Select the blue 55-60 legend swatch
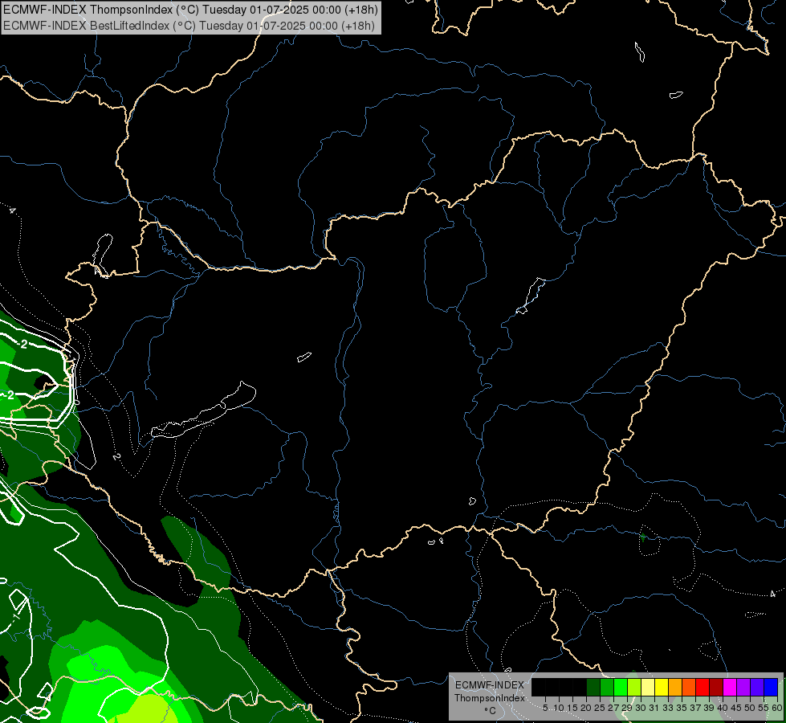Image resolution: width=786 pixels, height=723 pixels. pos(771,687)
